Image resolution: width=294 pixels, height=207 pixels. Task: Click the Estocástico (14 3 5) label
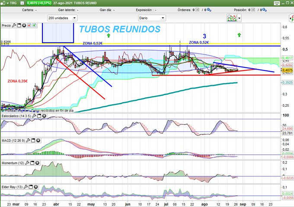click(16, 116)
